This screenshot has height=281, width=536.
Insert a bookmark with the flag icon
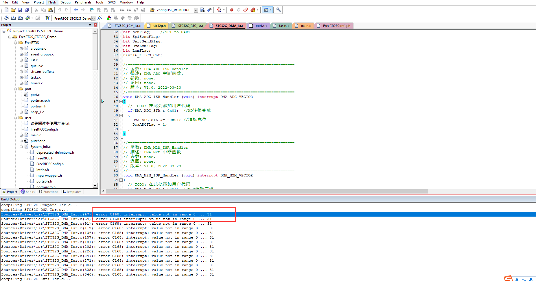92,10
